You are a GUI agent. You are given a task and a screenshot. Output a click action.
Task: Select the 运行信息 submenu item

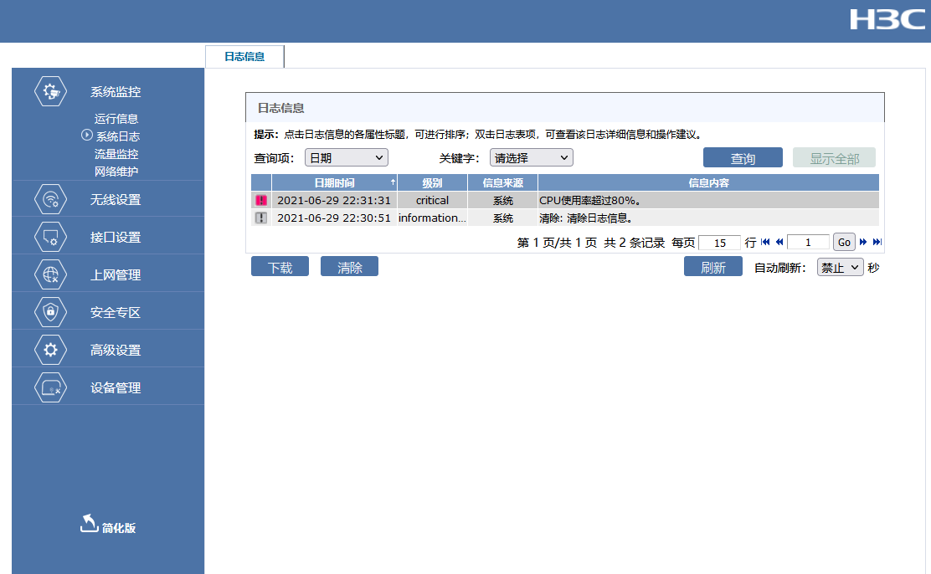(116, 119)
